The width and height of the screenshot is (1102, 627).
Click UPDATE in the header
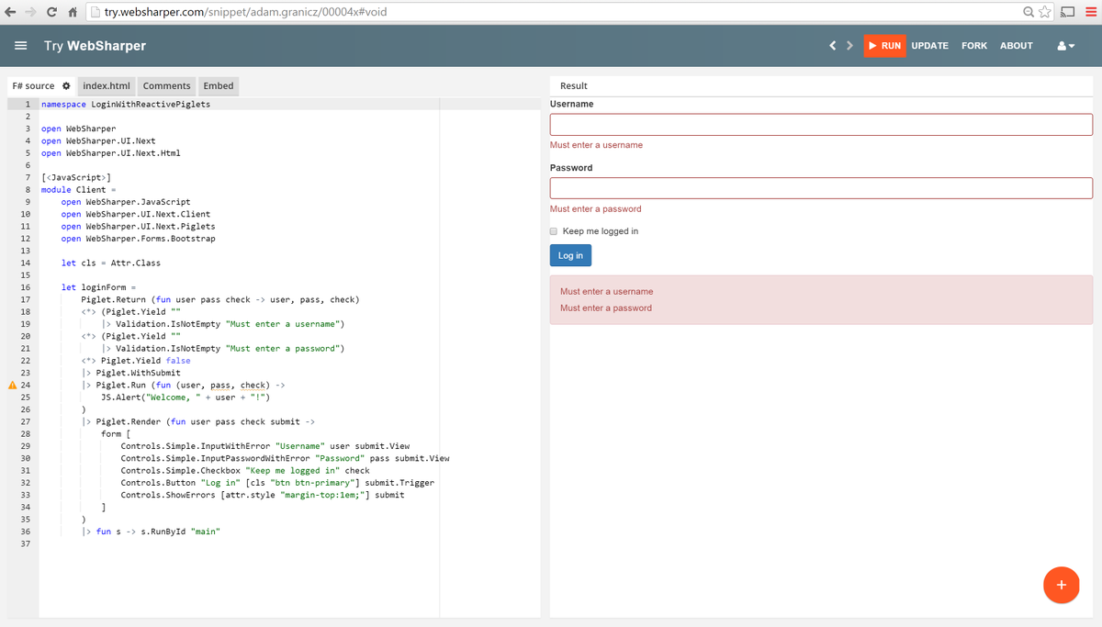coord(929,46)
